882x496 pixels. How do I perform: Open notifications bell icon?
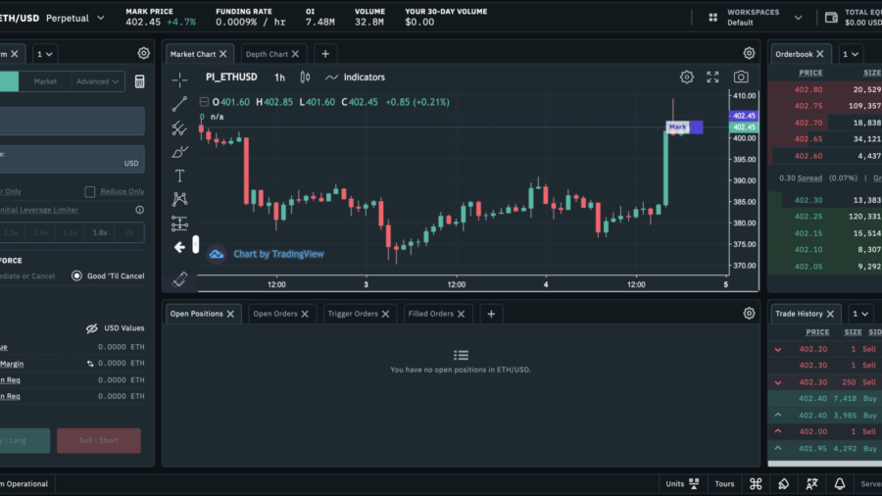click(x=839, y=483)
